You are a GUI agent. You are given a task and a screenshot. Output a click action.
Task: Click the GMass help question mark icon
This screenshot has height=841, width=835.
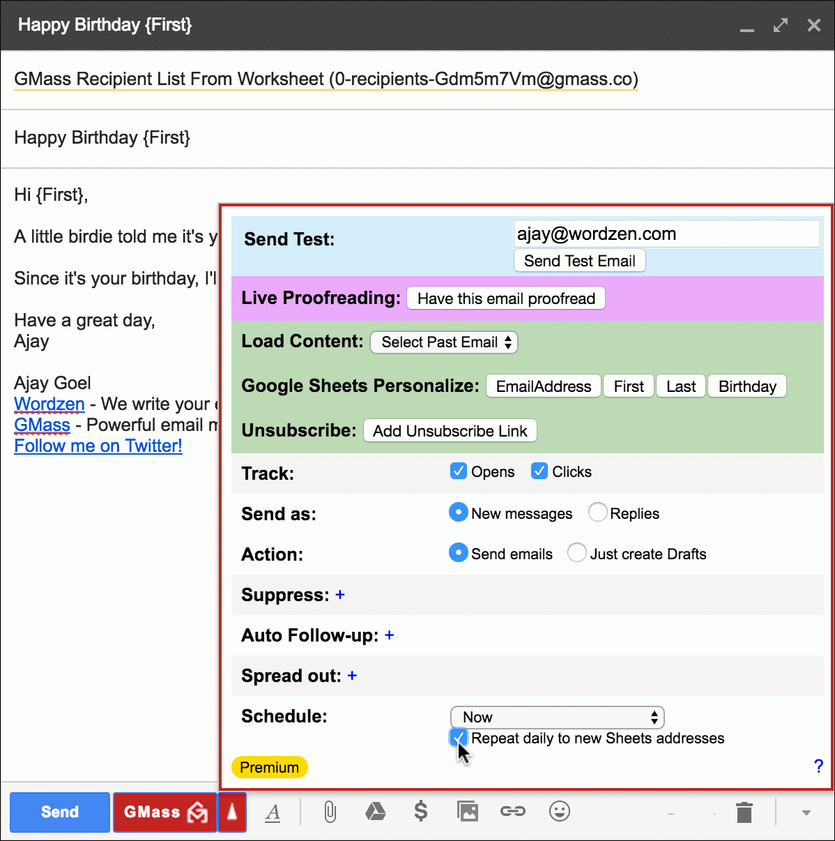818,766
